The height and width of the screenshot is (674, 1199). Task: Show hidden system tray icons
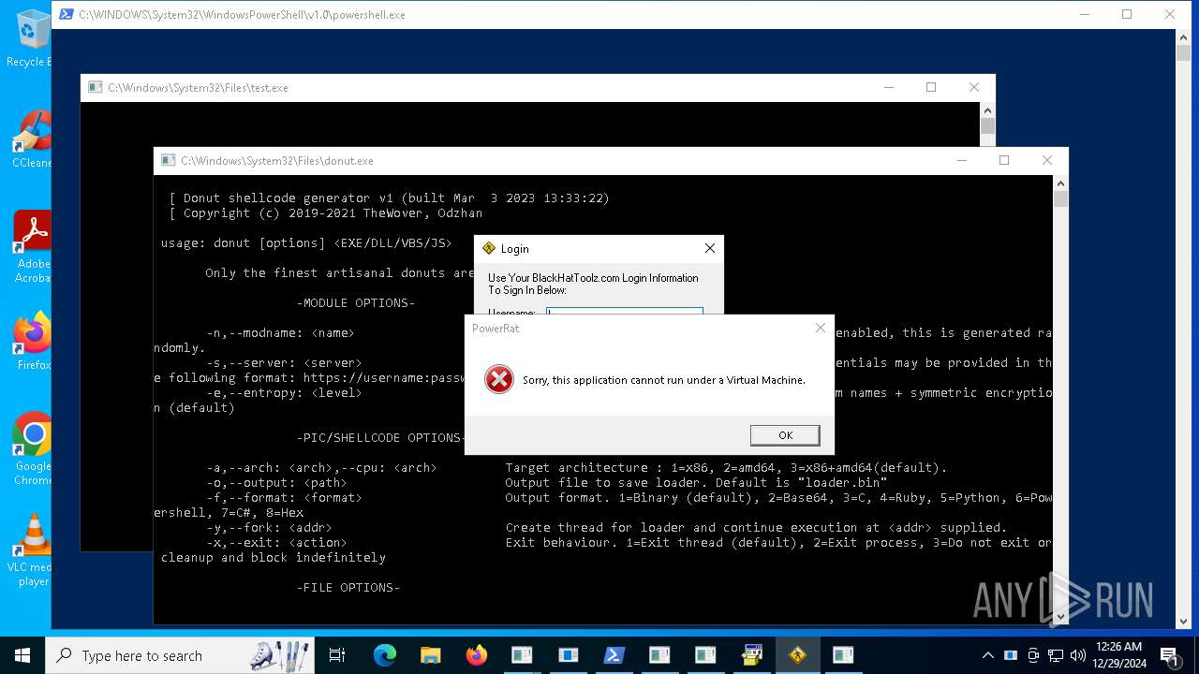click(x=987, y=655)
